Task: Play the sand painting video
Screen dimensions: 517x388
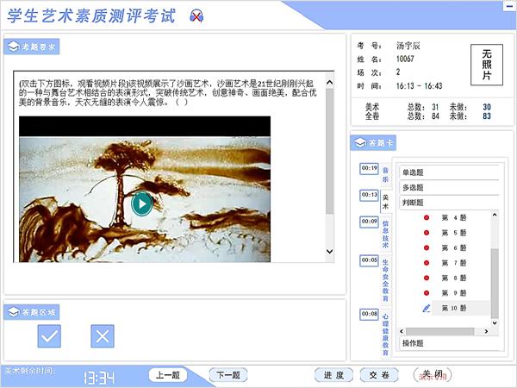Action: tap(142, 203)
